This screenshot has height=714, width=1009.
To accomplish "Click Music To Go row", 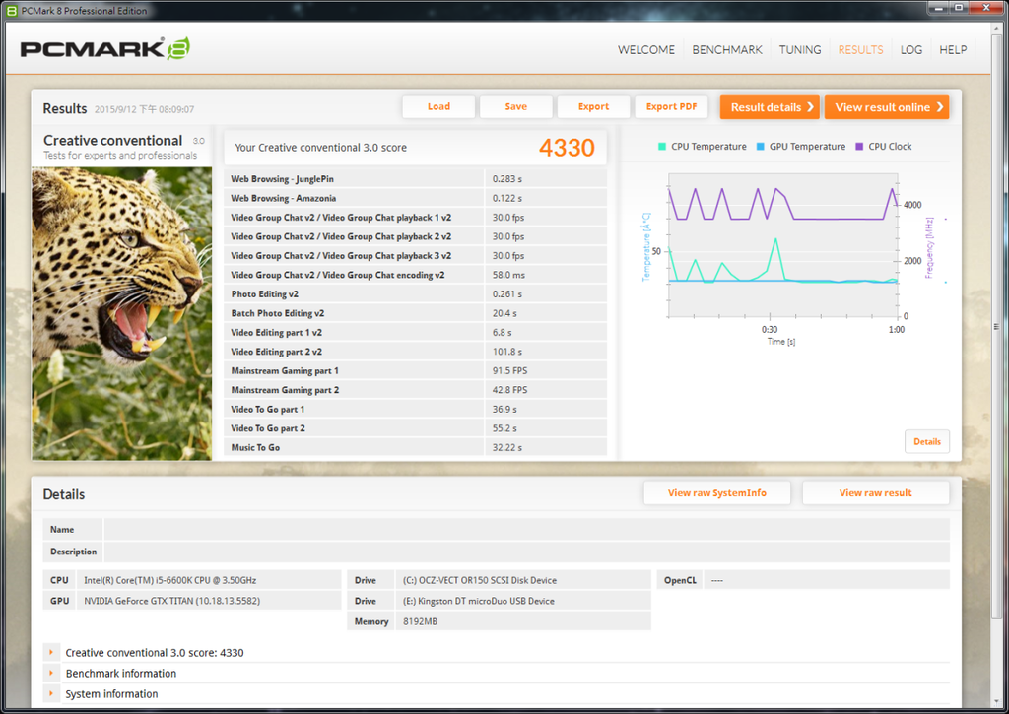I will pyautogui.click(x=415, y=447).
